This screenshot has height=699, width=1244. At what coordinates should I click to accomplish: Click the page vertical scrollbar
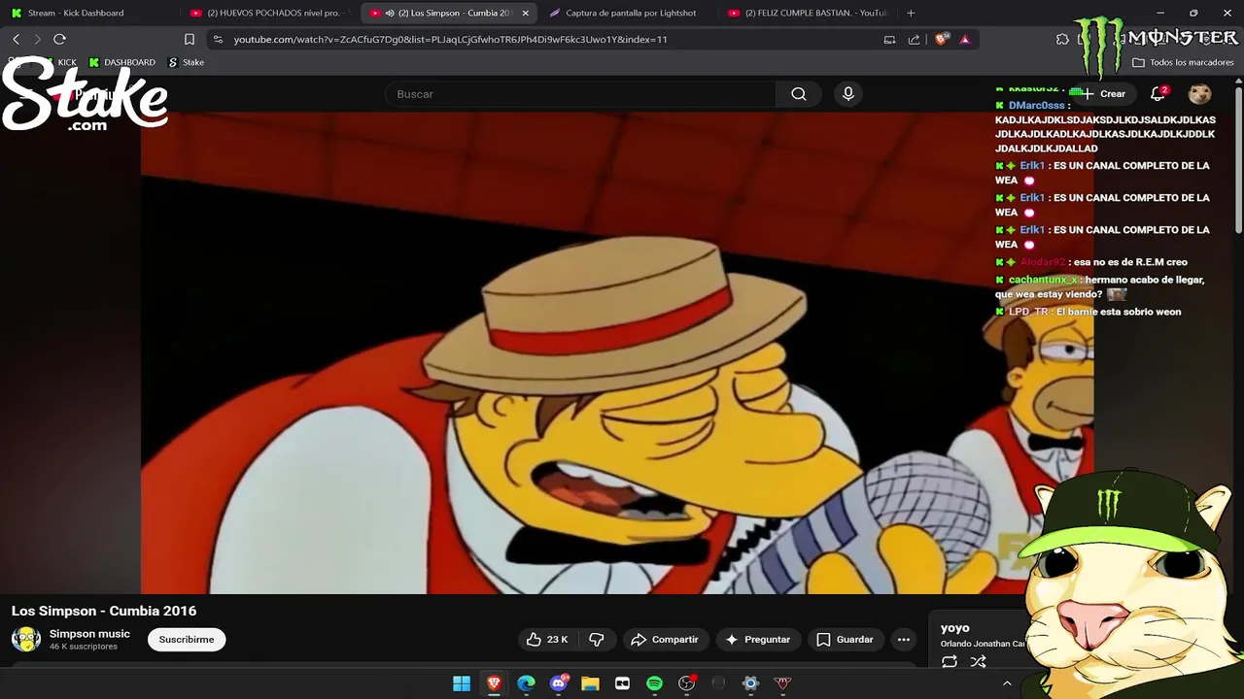click(1238, 160)
